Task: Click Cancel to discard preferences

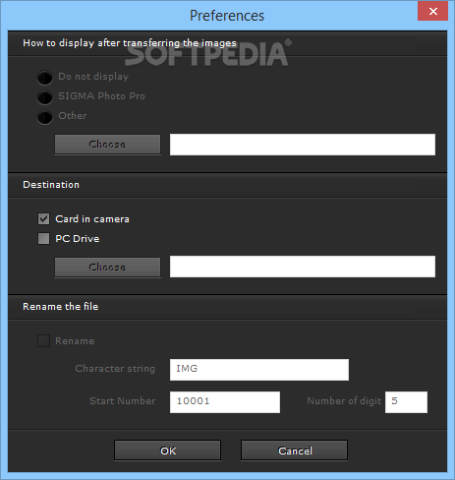Action: (294, 450)
